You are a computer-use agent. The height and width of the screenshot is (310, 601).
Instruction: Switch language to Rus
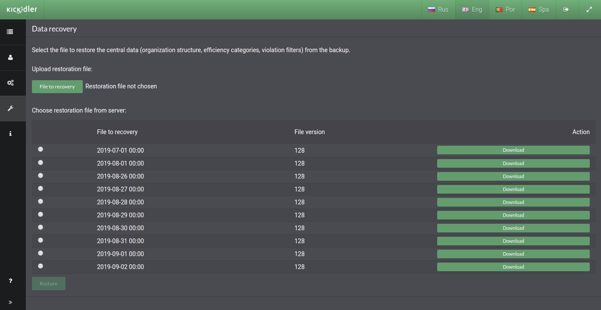pyautogui.click(x=438, y=9)
